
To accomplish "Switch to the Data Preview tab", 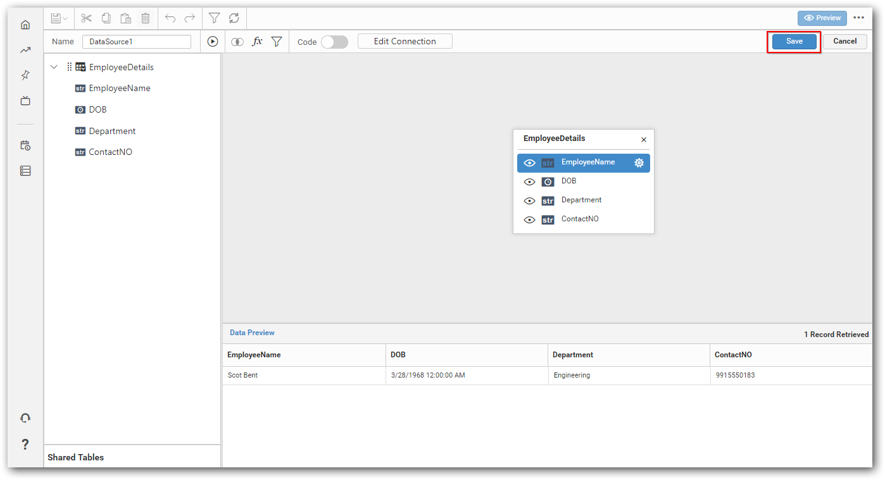I will tap(252, 332).
